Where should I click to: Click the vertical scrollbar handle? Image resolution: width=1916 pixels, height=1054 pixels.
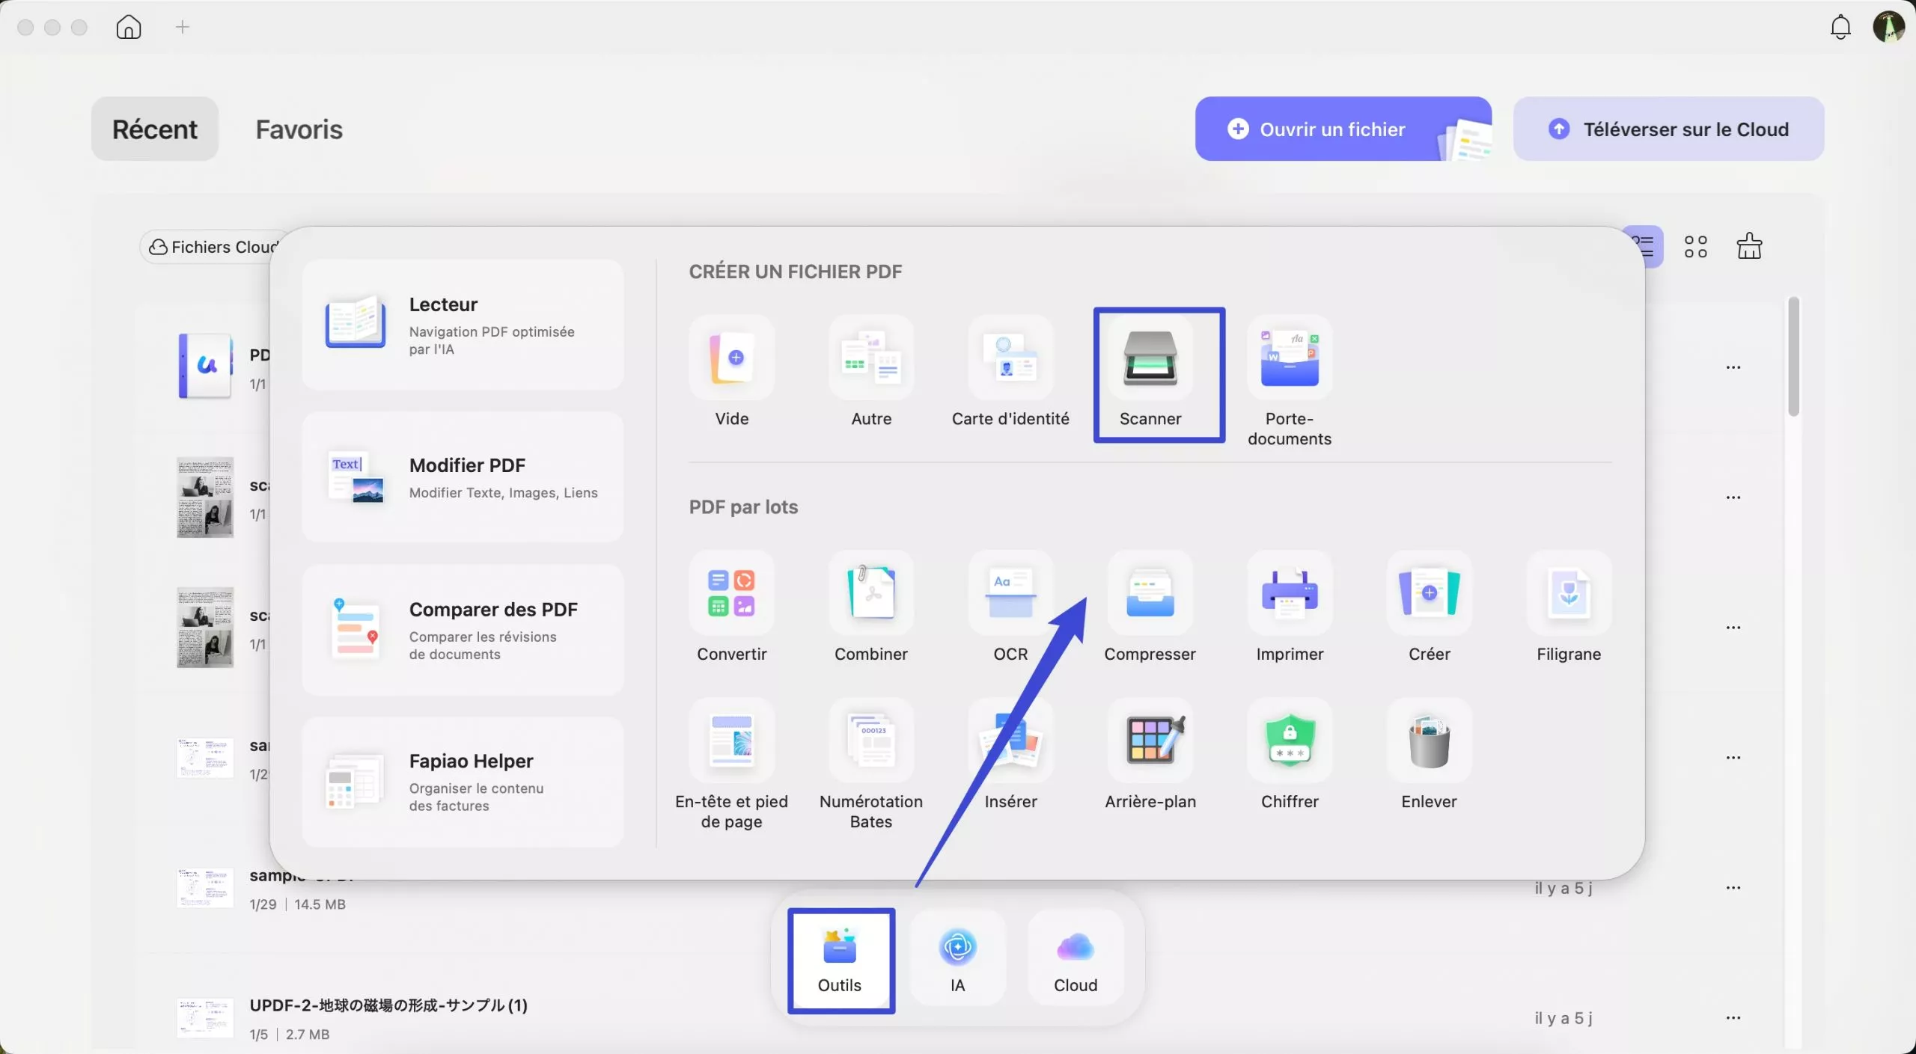[1793, 355]
